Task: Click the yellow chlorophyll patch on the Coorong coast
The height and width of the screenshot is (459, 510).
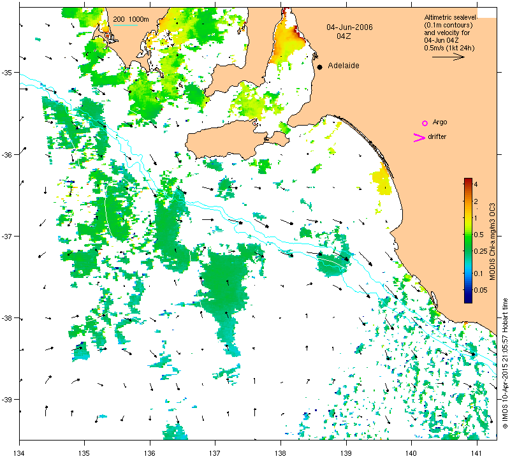Action: 382,180
